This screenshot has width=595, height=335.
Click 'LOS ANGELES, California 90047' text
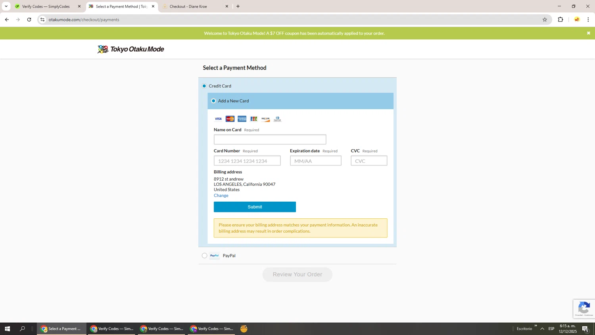[244, 184]
